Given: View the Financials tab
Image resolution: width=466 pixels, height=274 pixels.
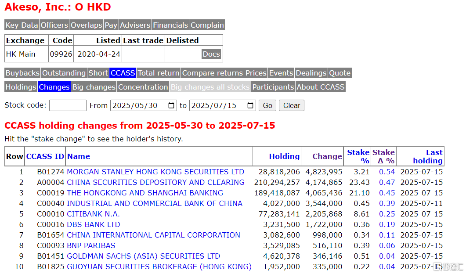Looking at the screenshot, I should click(170, 25).
